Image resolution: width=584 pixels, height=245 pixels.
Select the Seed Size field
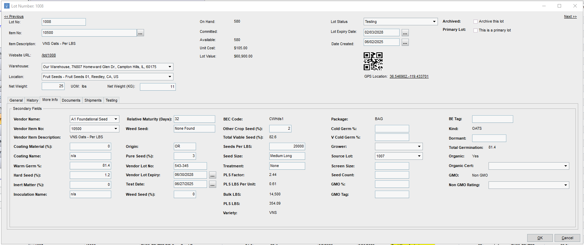click(287, 156)
